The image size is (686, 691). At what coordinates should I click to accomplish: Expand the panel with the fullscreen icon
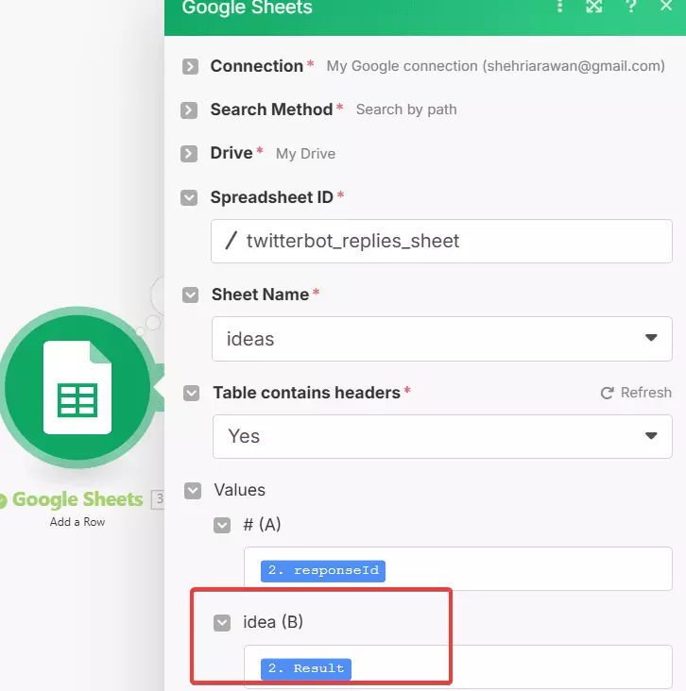[594, 8]
